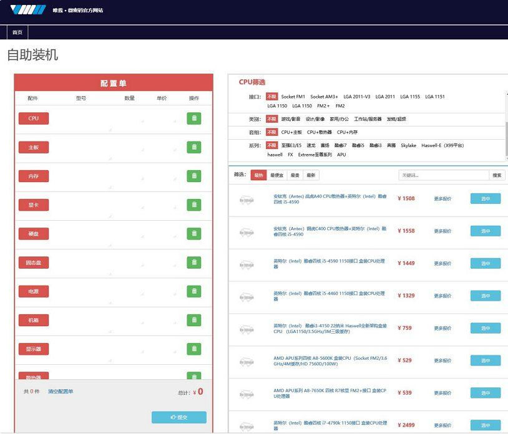The height and width of the screenshot is (434, 508).
Task: Open 更多报价 for the ¥1508 product
Action: click(442, 198)
